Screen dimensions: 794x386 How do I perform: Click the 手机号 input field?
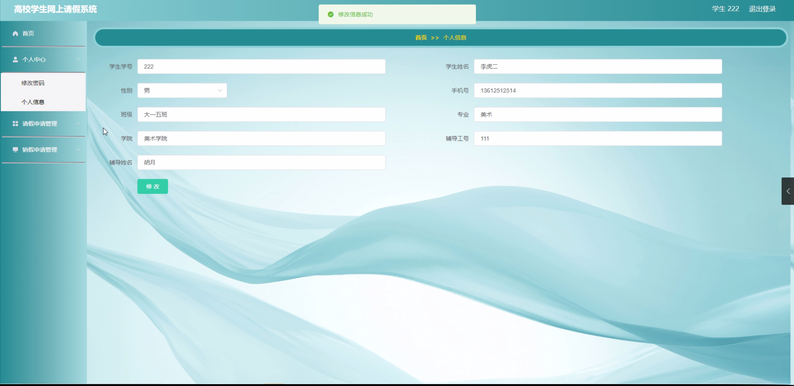click(x=598, y=91)
